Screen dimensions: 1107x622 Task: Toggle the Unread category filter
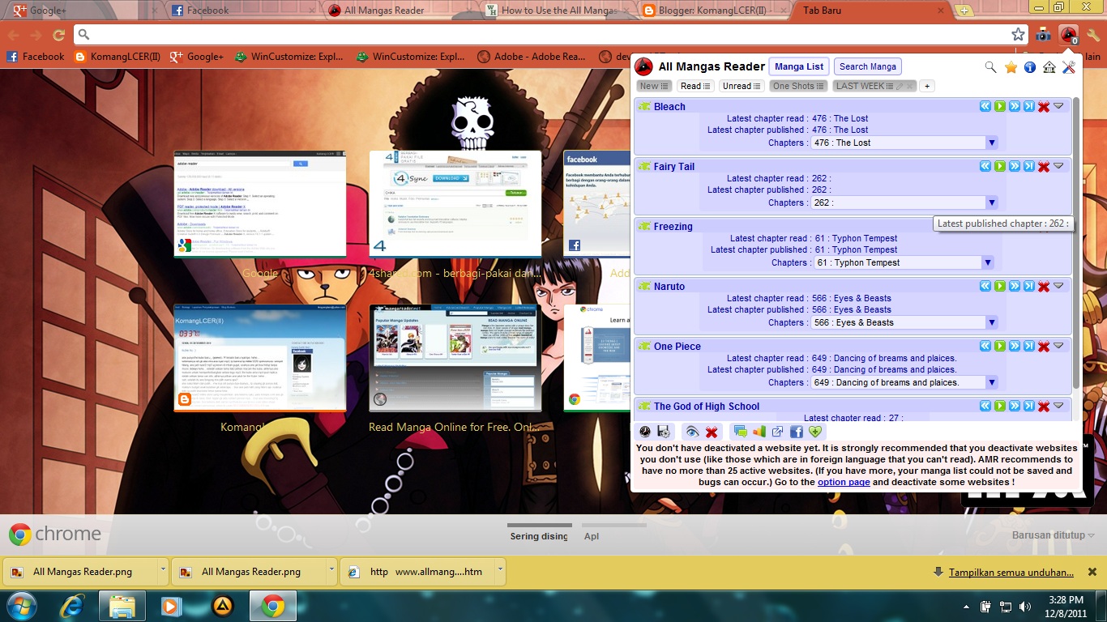click(742, 86)
